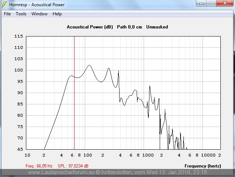Click the 115 dB label on vertical axis

pyautogui.click(x=19, y=36)
